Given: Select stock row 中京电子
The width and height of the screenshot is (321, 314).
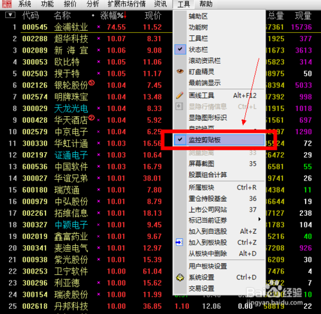Looking at the screenshot, I should 71,132.
